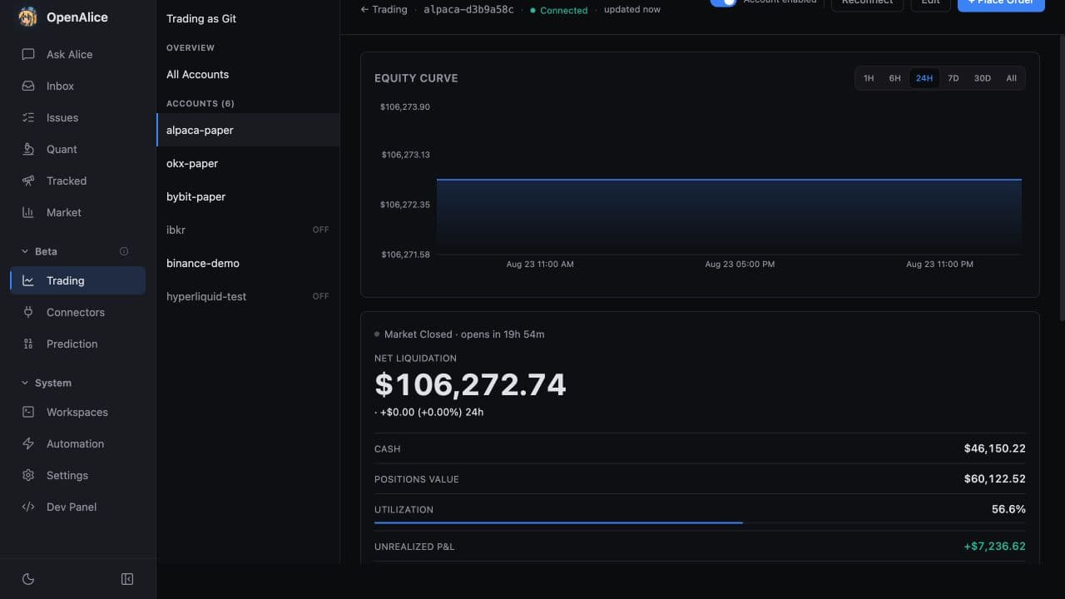This screenshot has height=599, width=1065.
Task: Click the Issues checklist icon
Action: (x=28, y=117)
